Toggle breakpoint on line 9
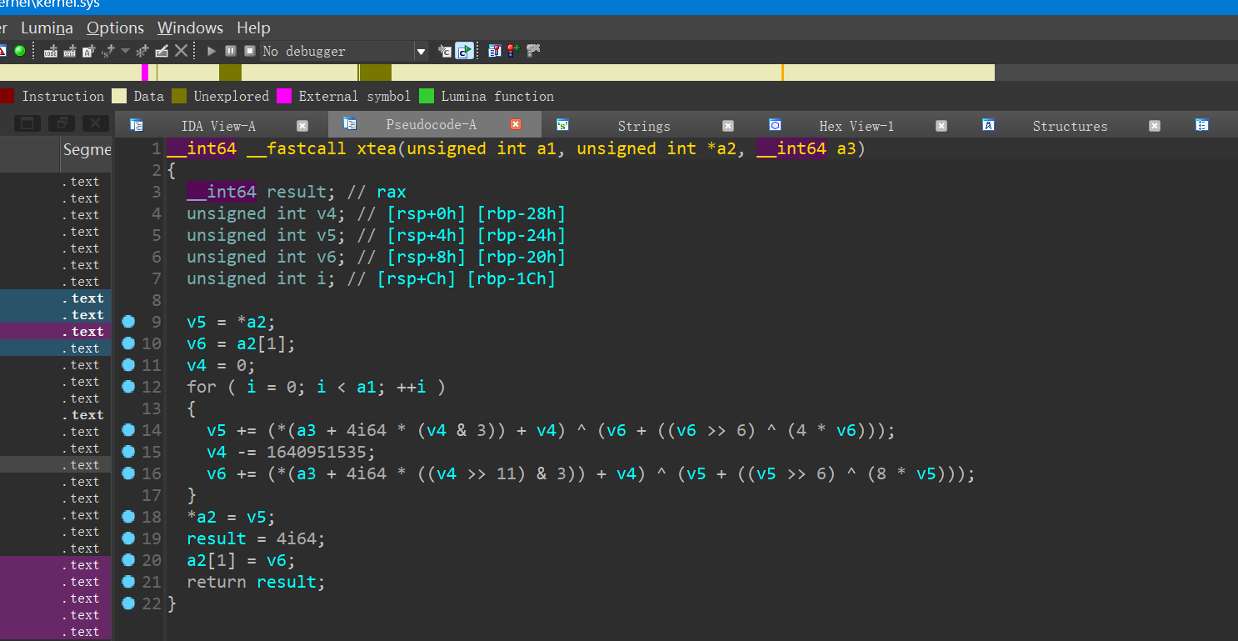Image resolution: width=1238 pixels, height=641 pixels. click(128, 322)
